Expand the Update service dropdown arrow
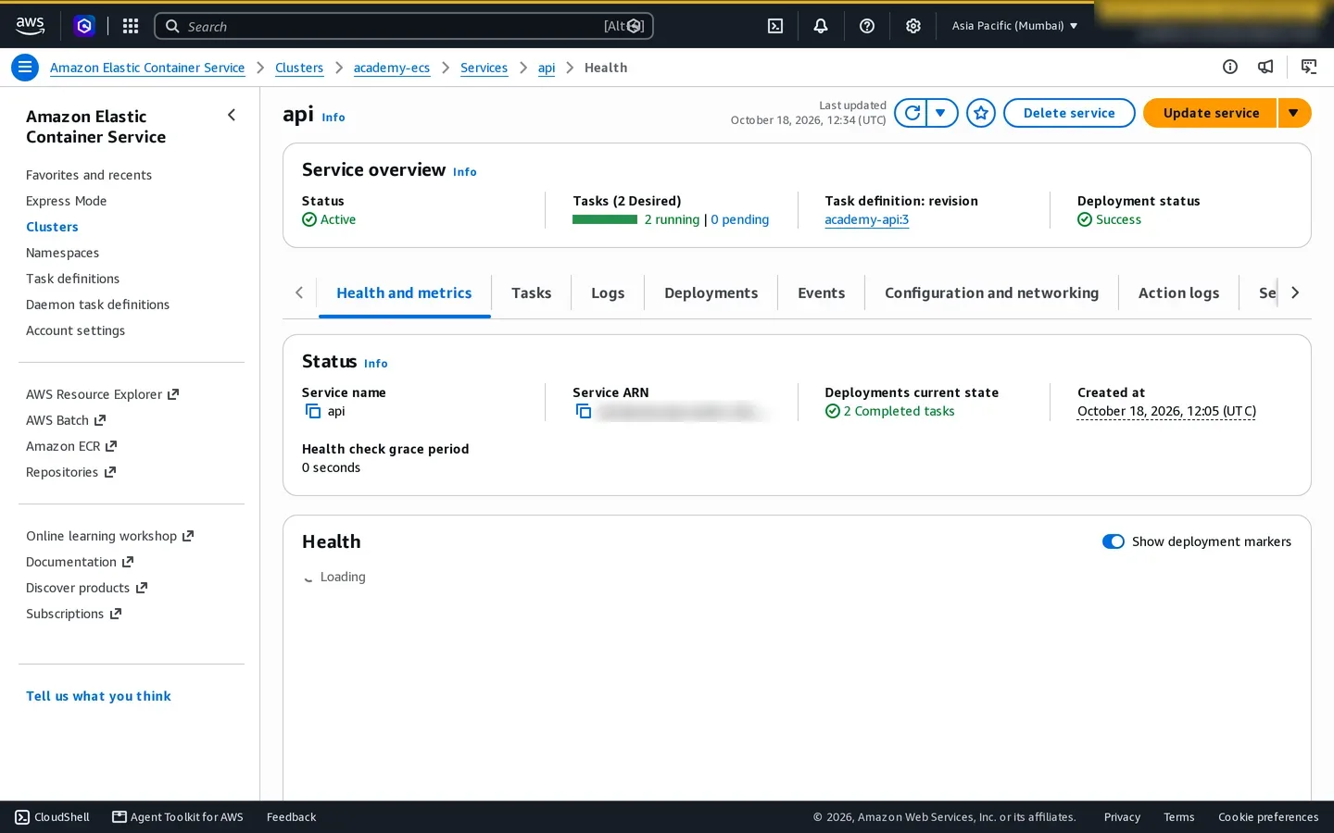 coord(1294,113)
